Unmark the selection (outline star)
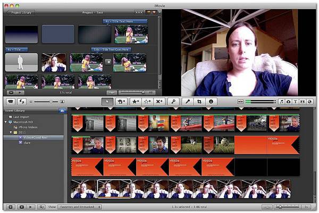The height and width of the screenshot is (213, 319). click(x=147, y=102)
